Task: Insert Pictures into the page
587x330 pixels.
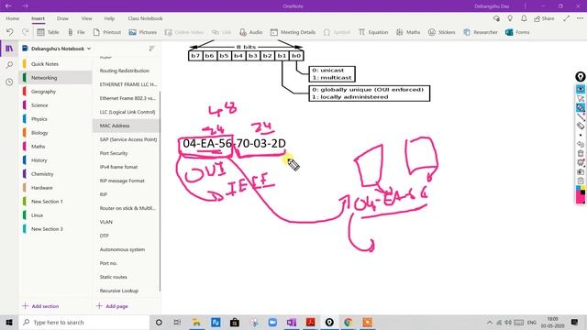Action: [x=143, y=32]
